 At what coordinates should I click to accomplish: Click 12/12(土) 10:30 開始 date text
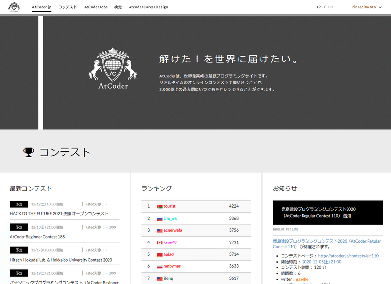(x=47, y=204)
